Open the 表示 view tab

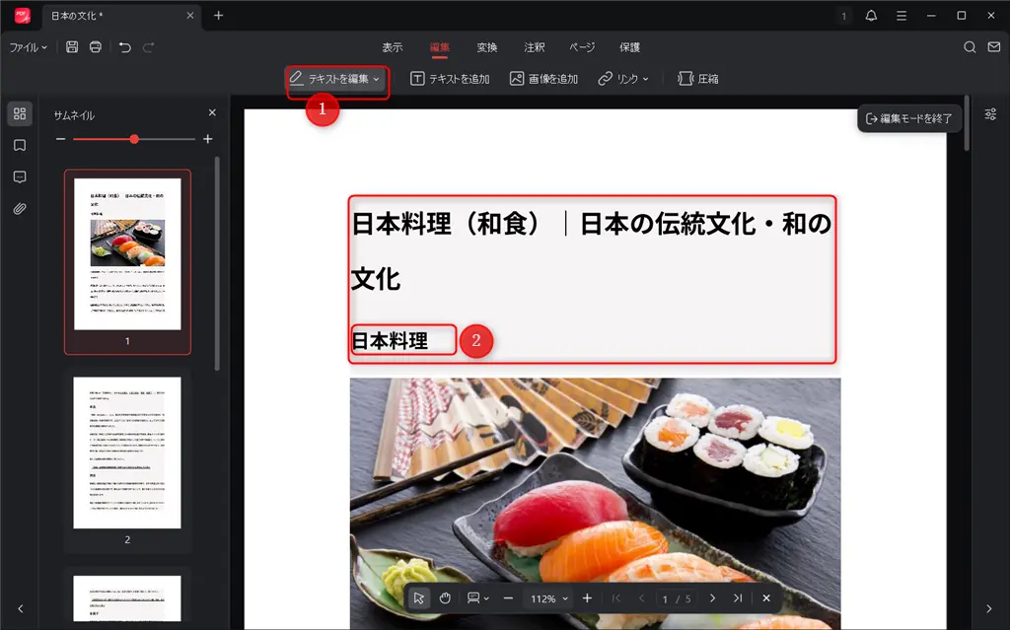391,46
